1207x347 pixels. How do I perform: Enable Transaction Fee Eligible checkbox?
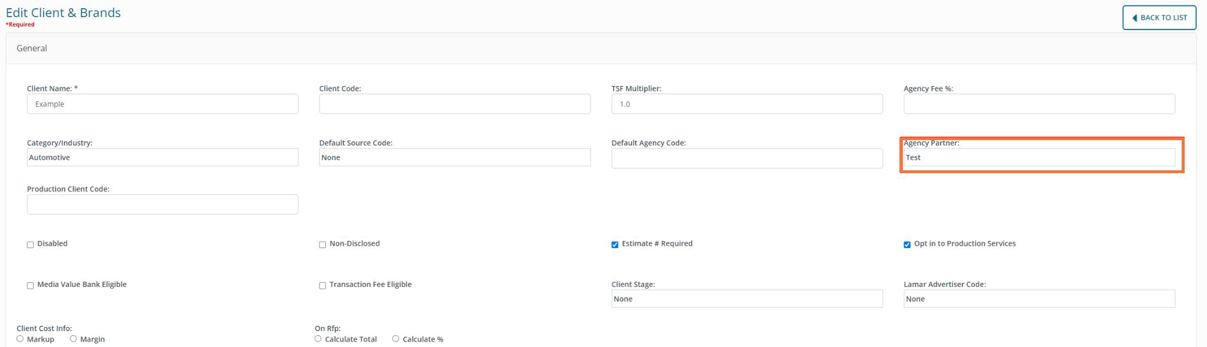[322, 286]
